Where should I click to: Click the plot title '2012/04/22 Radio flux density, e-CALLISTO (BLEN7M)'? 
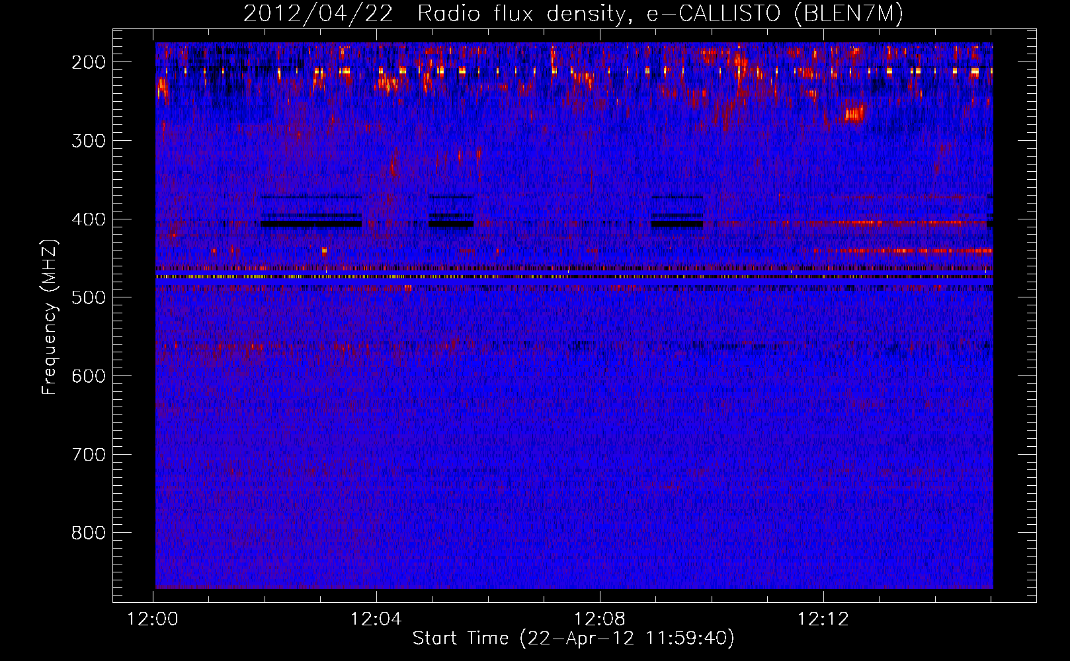[x=573, y=14]
